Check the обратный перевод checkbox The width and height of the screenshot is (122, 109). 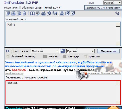point(8,56)
